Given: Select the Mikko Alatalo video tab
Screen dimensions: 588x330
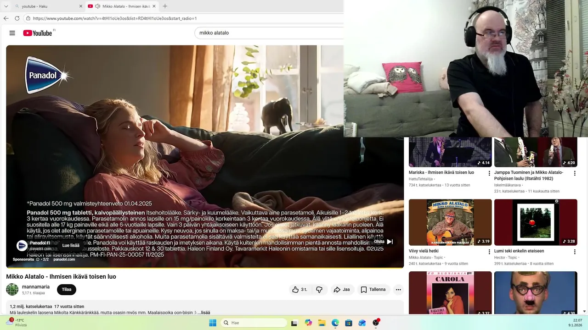Looking at the screenshot, I should [122, 6].
